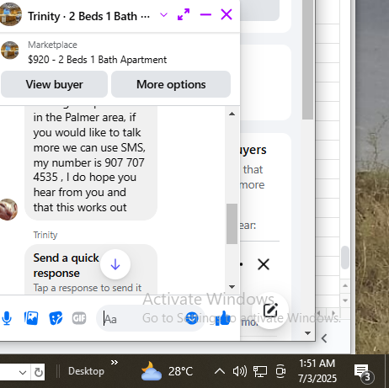Click the sender avatar beside the message

(8, 210)
